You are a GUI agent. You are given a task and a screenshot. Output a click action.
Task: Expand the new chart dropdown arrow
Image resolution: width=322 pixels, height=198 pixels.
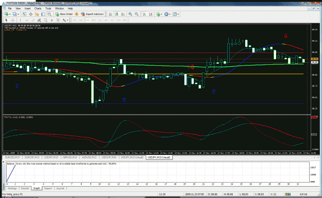click(x=10, y=14)
